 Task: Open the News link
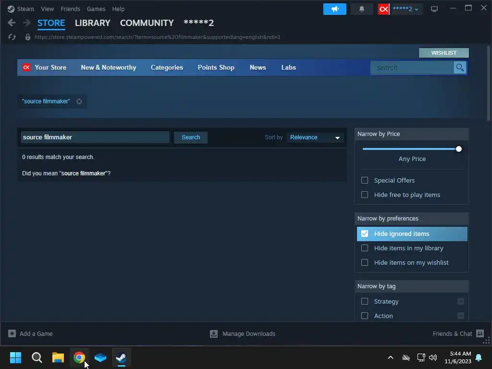(258, 67)
